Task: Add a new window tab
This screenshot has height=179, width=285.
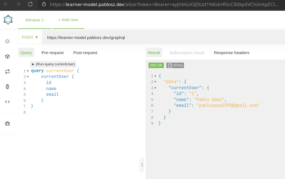Action: [68, 20]
